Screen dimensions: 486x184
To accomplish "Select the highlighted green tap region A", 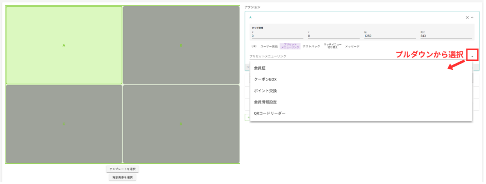I will [x=64, y=45].
